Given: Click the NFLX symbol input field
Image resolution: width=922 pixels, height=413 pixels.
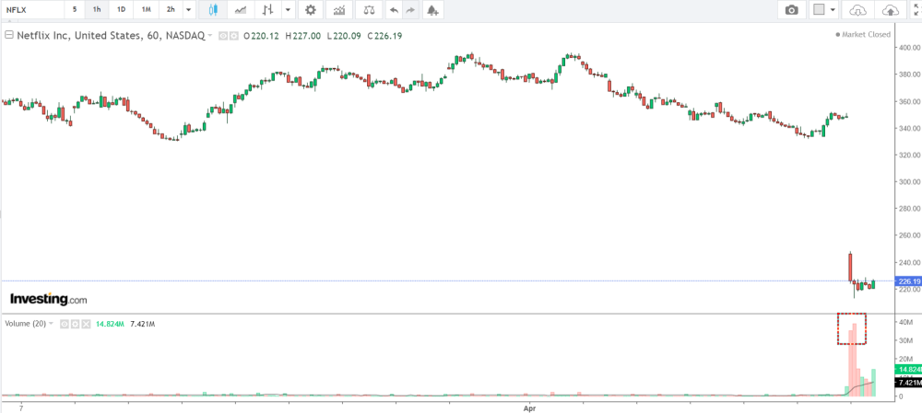Looking at the screenshot, I should [31, 10].
